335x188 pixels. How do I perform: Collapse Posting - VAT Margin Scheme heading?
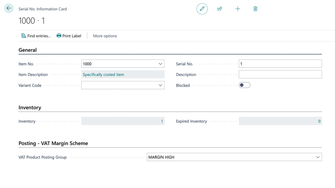pyautogui.click(x=53, y=143)
